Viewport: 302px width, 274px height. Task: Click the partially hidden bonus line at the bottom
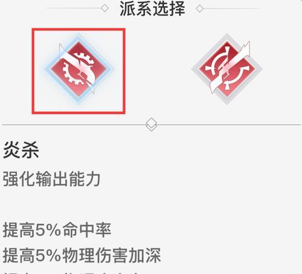click(x=71, y=273)
